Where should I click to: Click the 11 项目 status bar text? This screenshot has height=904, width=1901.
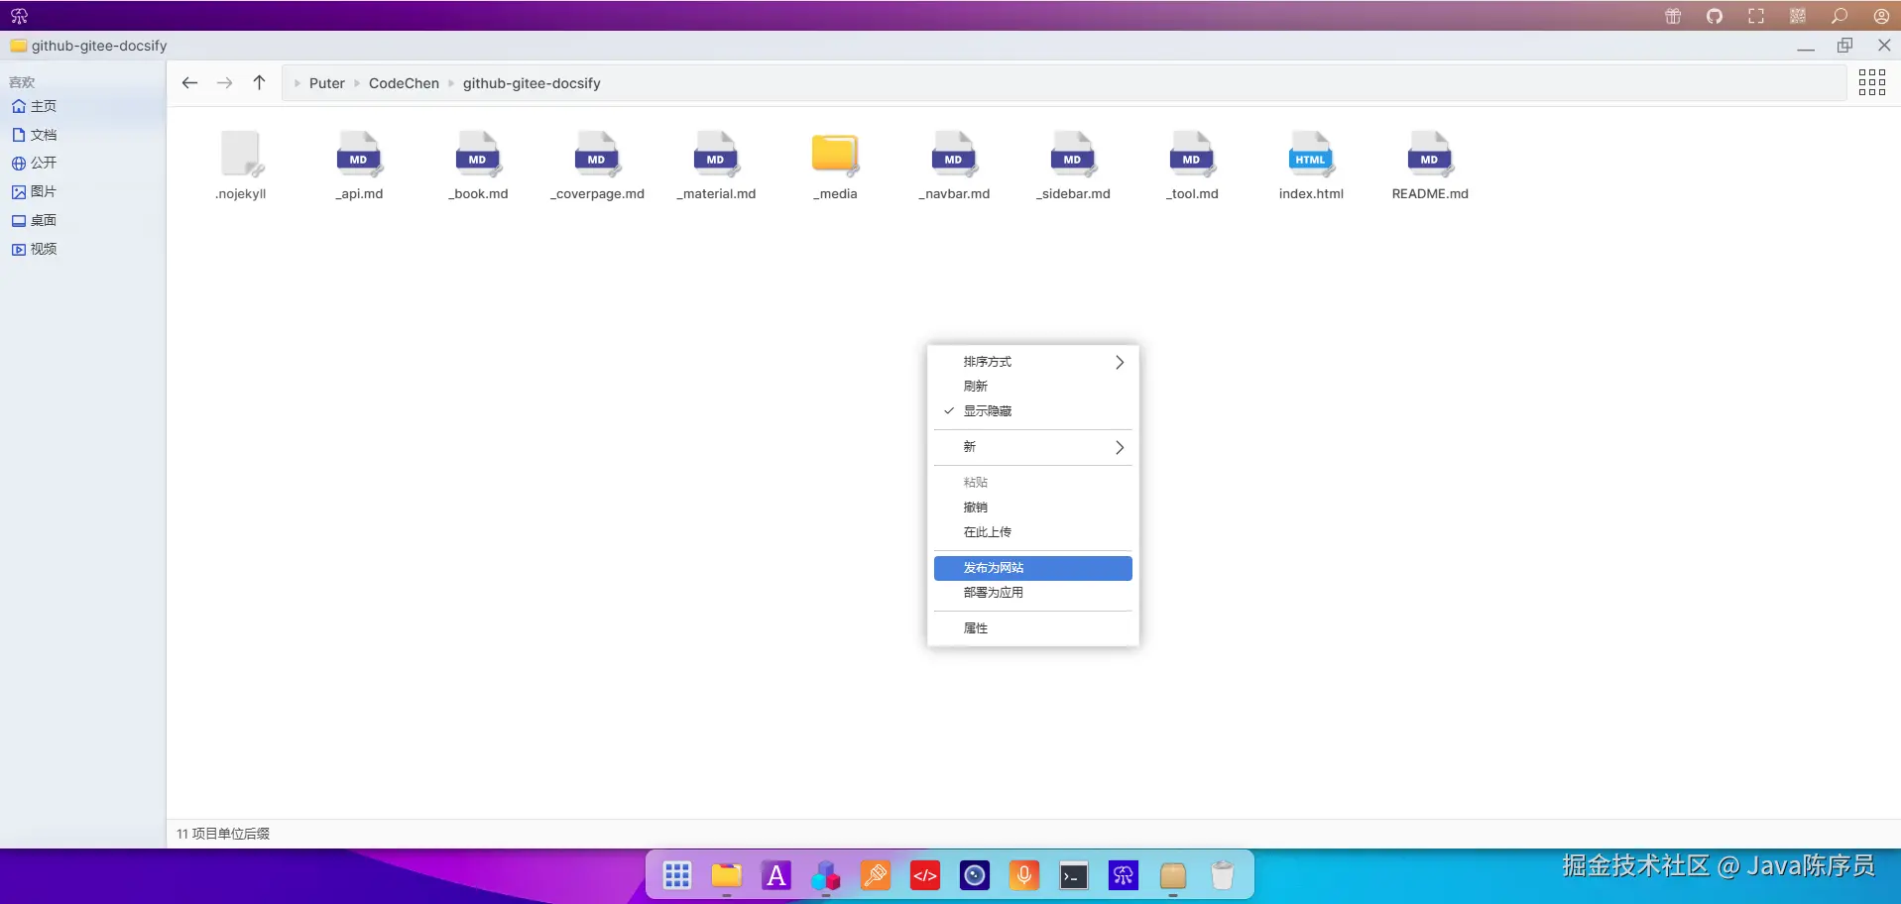[223, 834]
